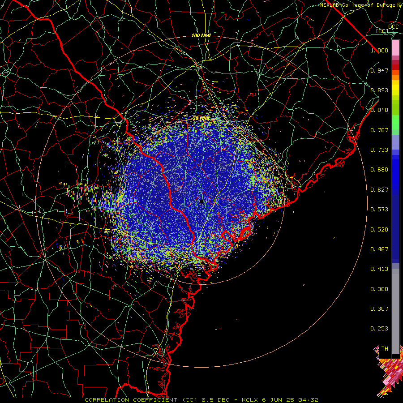Click the 50 NMI range ring label
Screen dimensions: 403x403
click(201, 119)
